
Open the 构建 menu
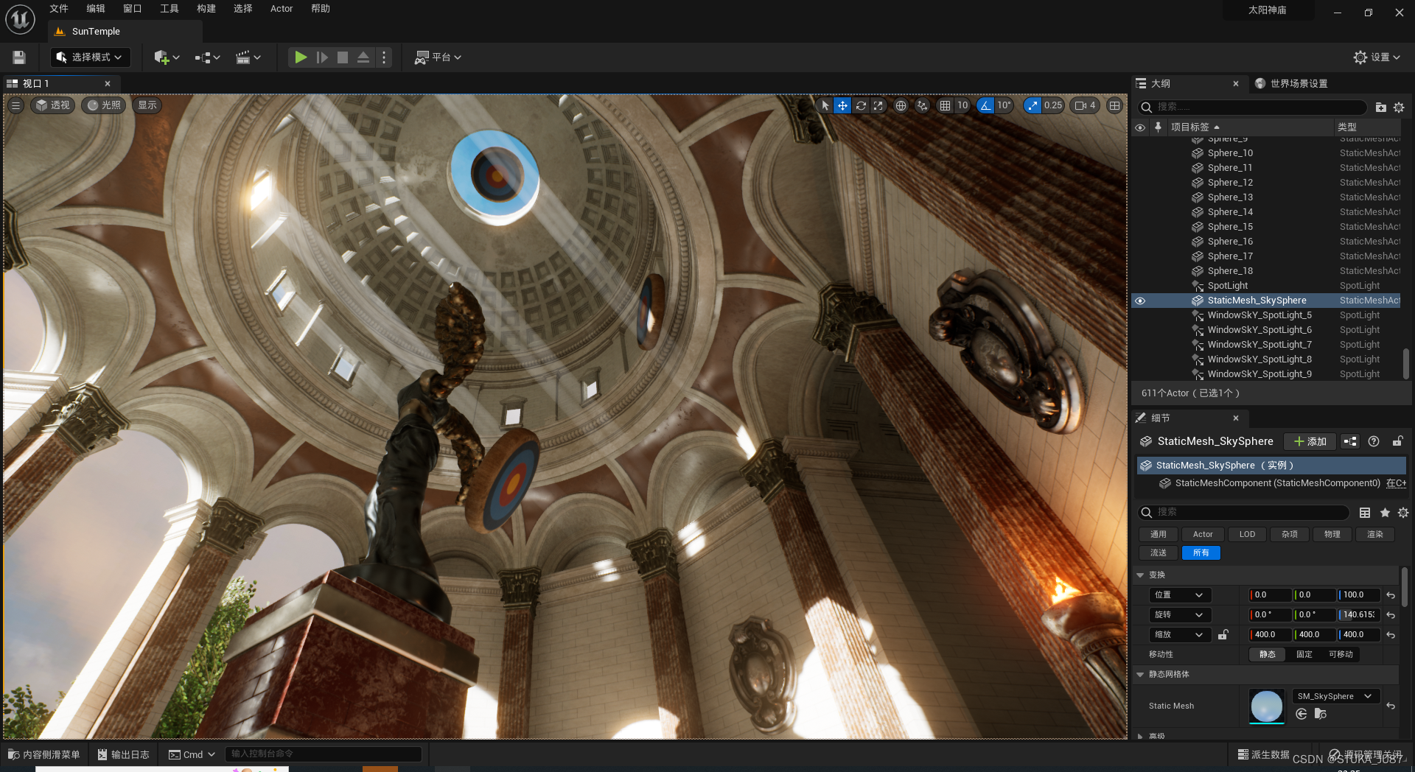pos(206,9)
